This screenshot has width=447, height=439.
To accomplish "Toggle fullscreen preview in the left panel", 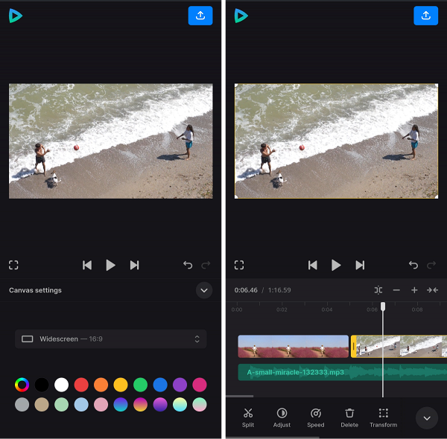I will pos(13,265).
